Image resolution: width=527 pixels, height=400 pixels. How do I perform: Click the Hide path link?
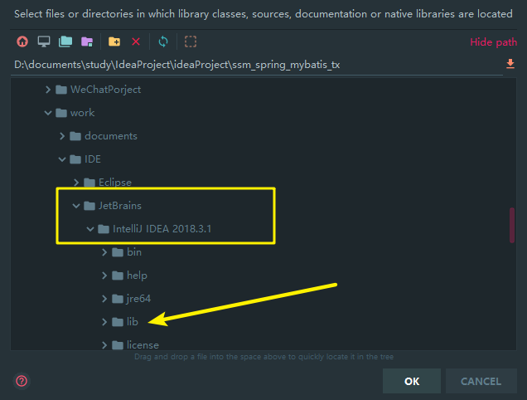click(x=493, y=42)
